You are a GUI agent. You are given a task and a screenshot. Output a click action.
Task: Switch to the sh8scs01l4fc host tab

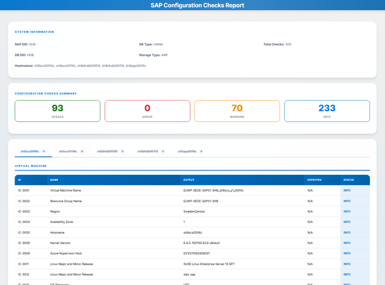point(68,151)
